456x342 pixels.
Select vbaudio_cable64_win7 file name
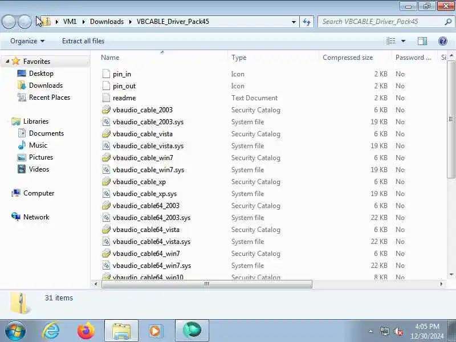[x=146, y=253]
